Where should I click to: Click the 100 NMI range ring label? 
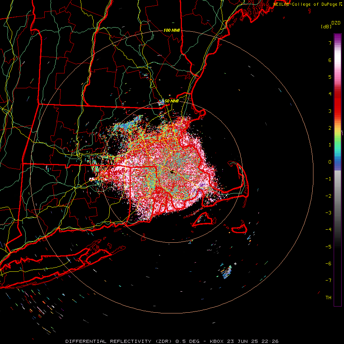[x=172, y=30]
